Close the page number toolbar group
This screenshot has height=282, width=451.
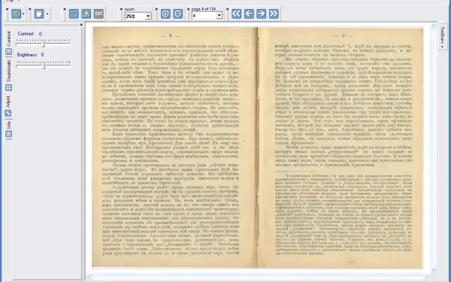point(189,10)
